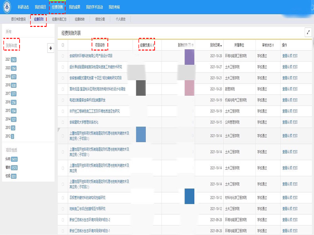Click 打印 for the 2021-10-27 record
Image resolution: width=314 pixels, height=235 pixels.
(x=296, y=67)
